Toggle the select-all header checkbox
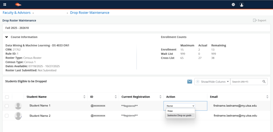 (x=7, y=97)
